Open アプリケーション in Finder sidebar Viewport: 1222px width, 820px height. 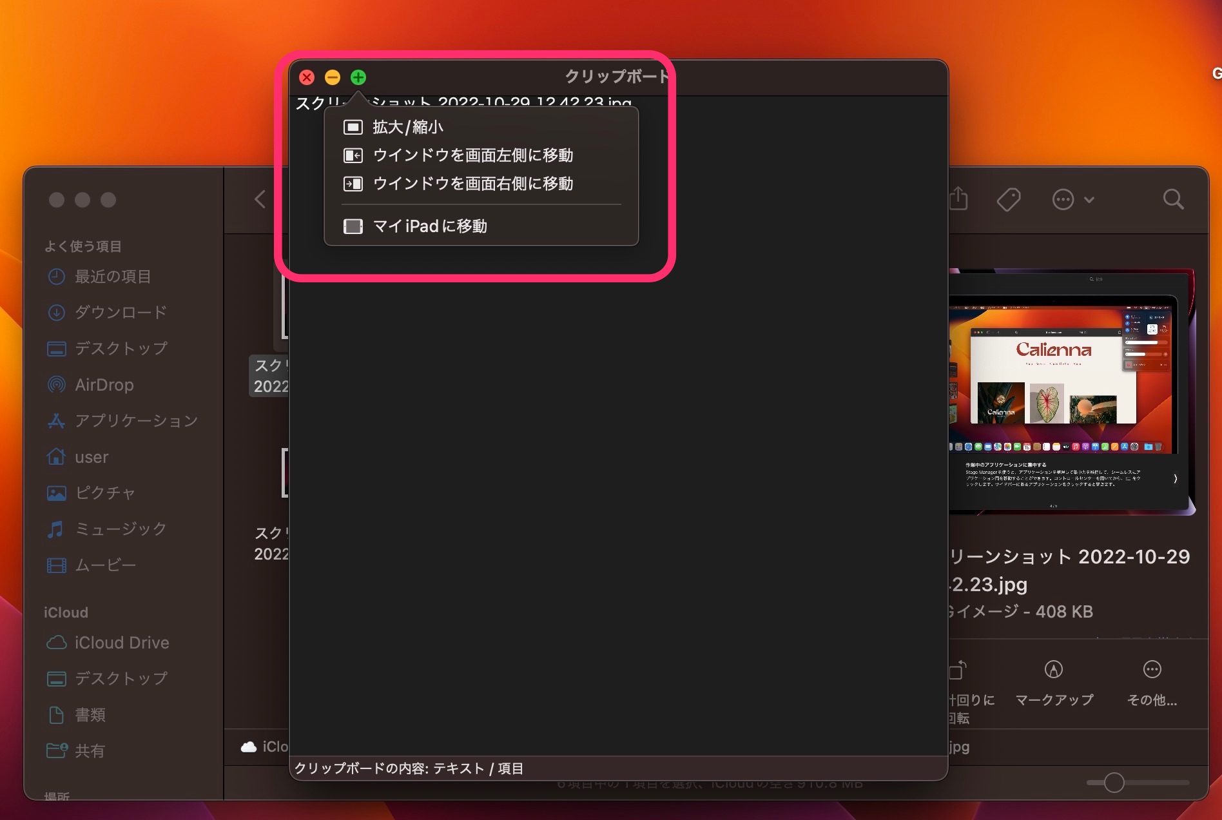pyautogui.click(x=122, y=421)
